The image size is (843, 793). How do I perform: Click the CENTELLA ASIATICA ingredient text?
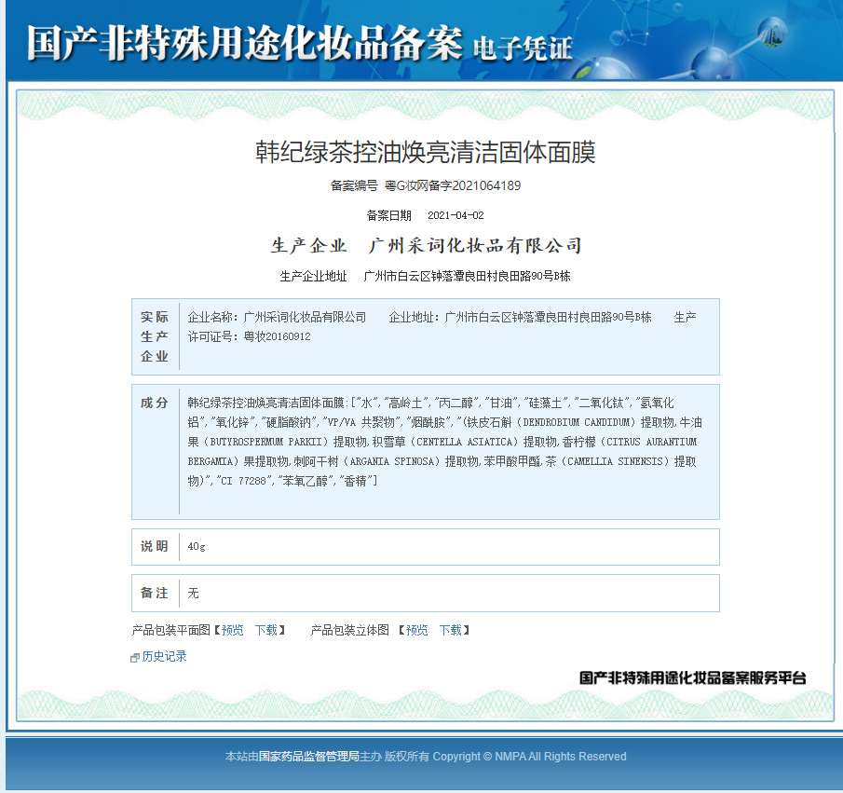click(x=464, y=442)
